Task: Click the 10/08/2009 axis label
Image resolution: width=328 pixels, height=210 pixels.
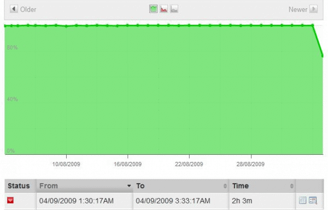Action: tap(66, 164)
